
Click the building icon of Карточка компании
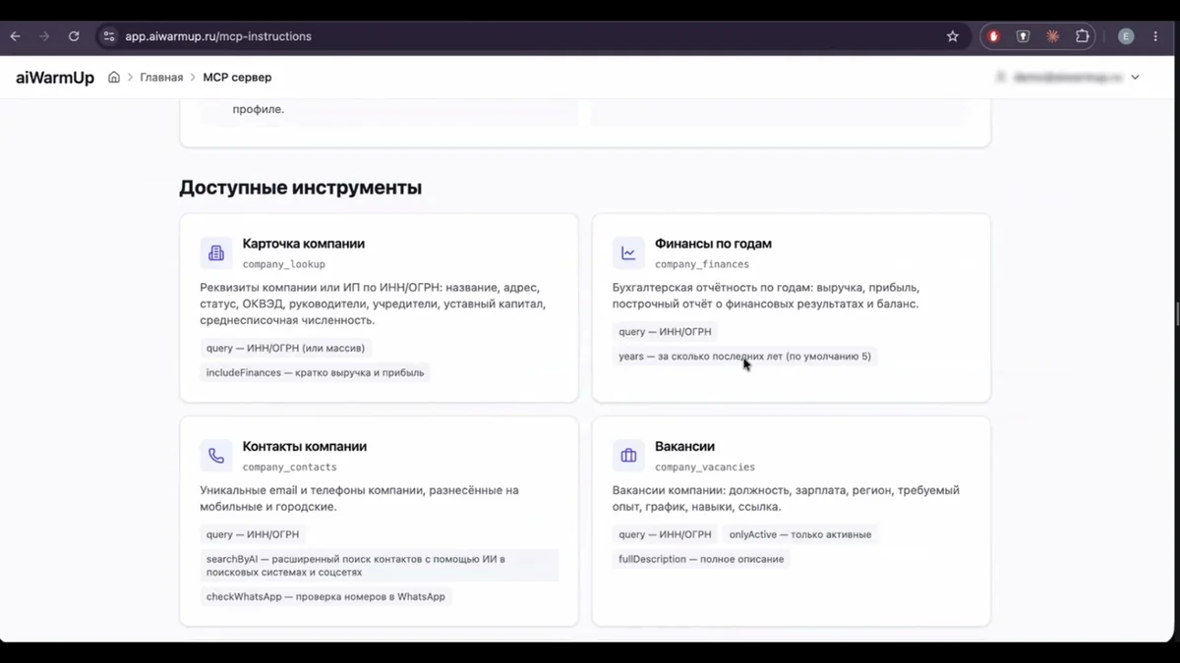[216, 253]
